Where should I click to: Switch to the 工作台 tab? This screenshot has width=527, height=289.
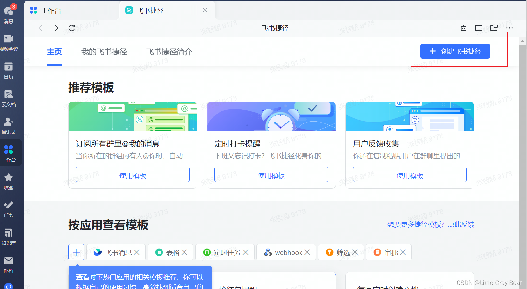[x=72, y=11]
